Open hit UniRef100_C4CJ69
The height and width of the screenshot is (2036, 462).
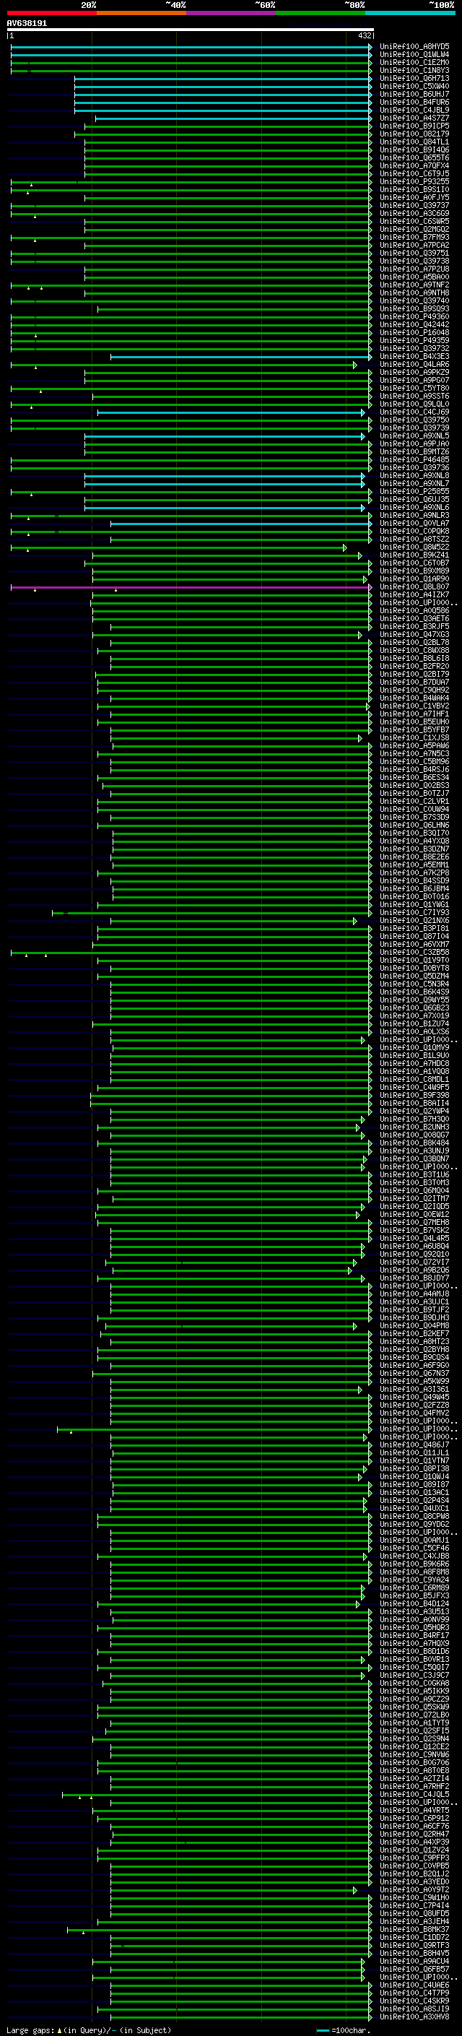click(414, 412)
